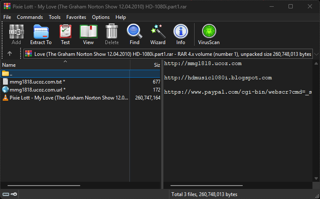Viewport: 320px width, 199px height.
Task: Click the VLC cone icon of the Pixie Lott file
Action: point(5,97)
